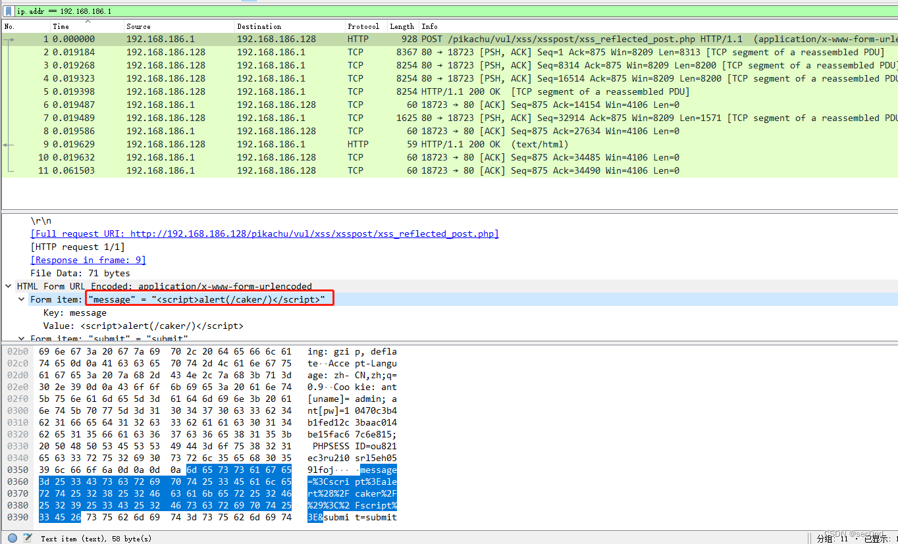Select the "\r\n" line in packet details
The image size is (898, 544).
click(41, 220)
